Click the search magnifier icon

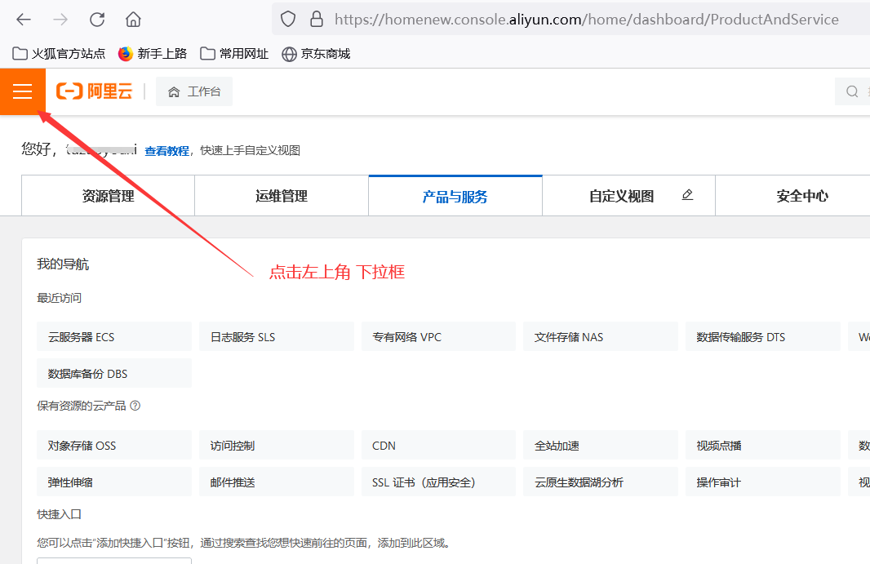pos(852,91)
